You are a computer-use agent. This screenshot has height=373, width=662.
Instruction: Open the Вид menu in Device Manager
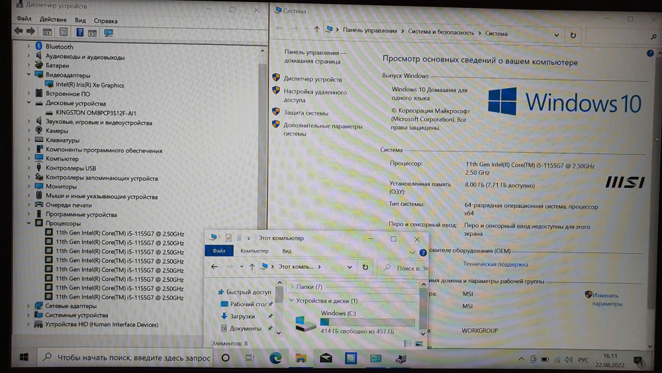(80, 21)
